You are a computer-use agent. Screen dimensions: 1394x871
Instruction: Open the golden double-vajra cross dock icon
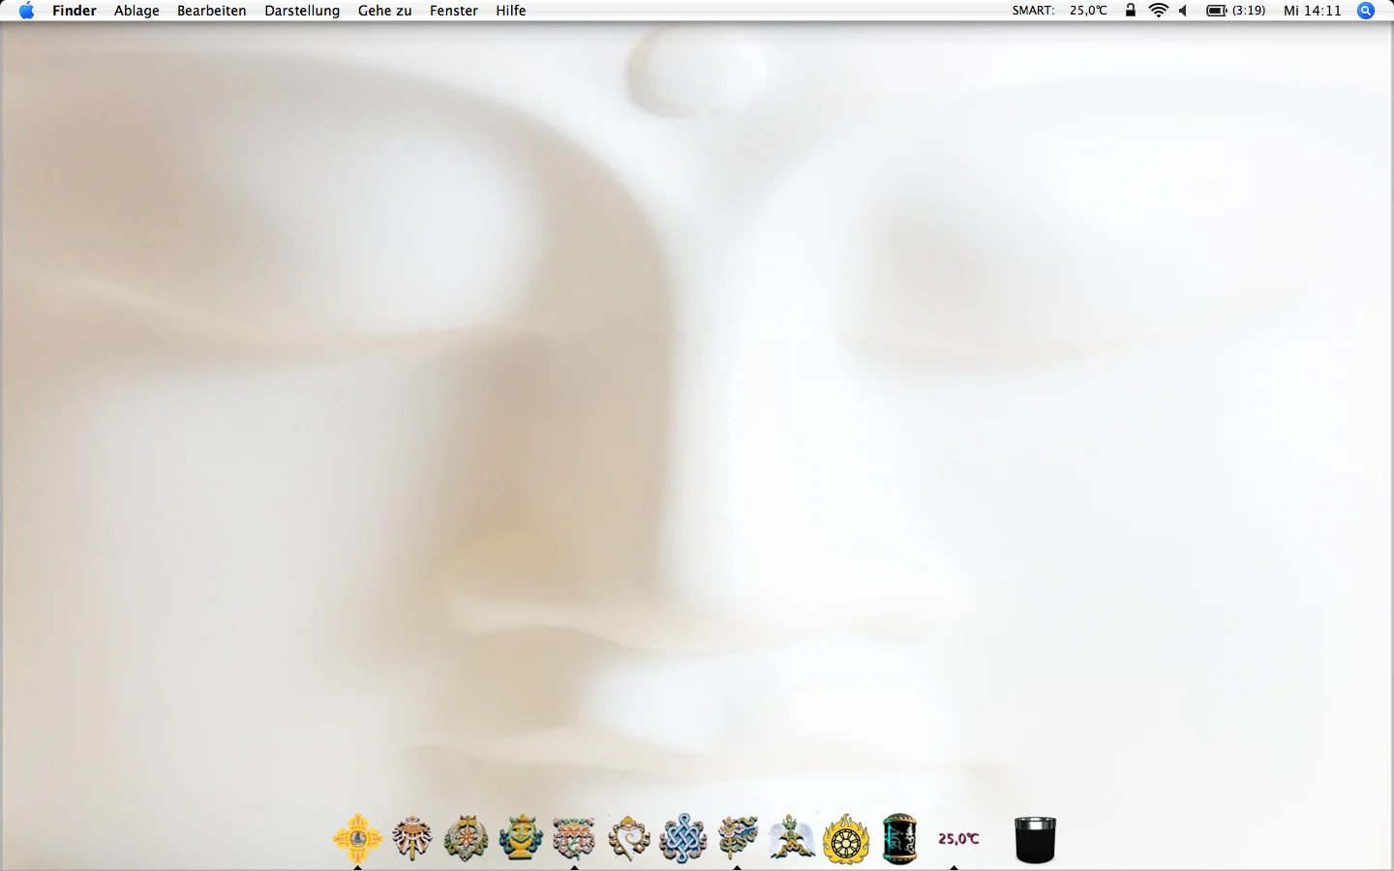click(357, 838)
